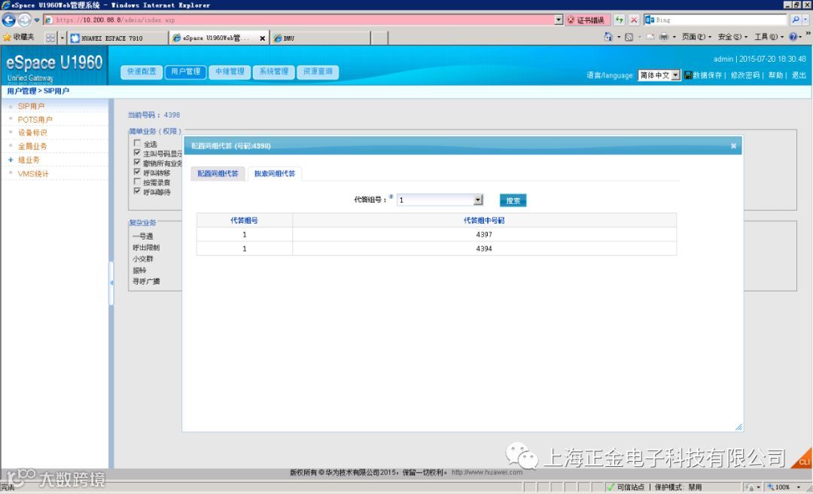Click the 修改密码 change password link
This screenshot has height=494, width=813.
[744, 75]
